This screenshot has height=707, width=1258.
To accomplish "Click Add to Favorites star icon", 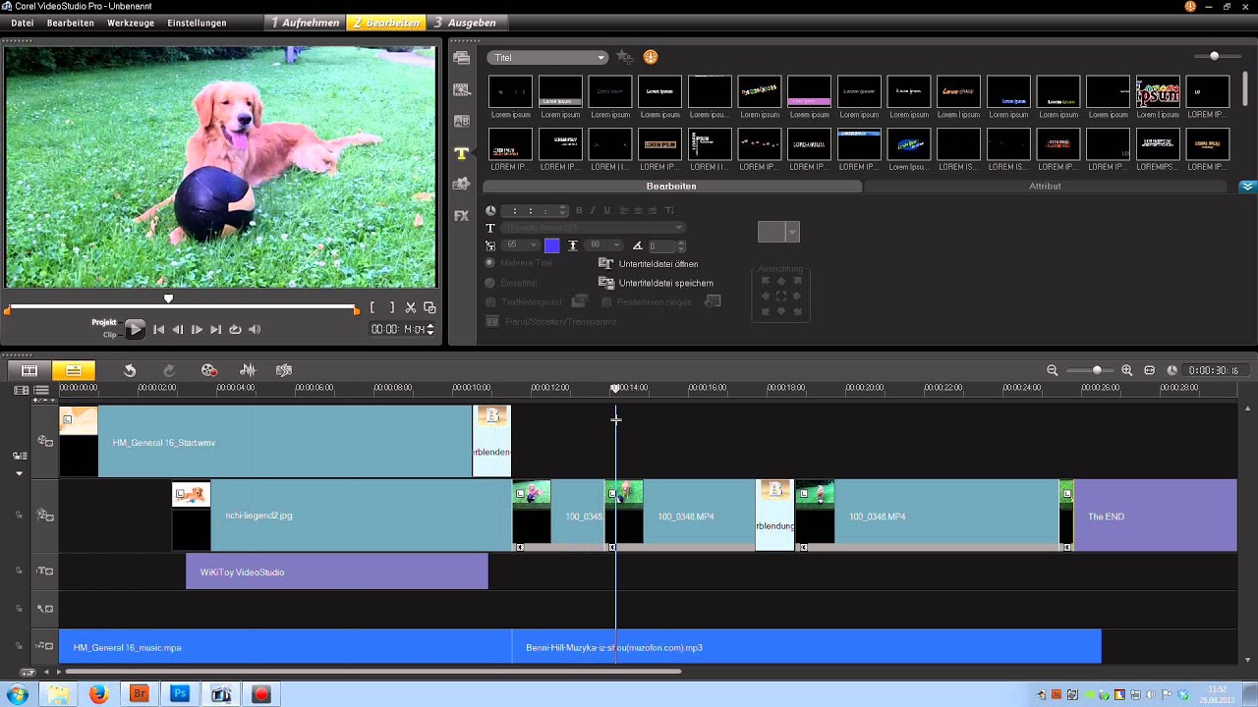I will click(x=625, y=57).
